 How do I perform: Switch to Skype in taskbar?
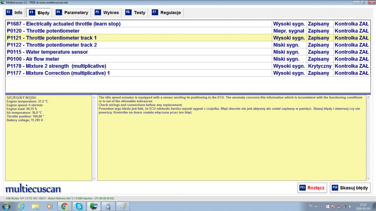[79, 206]
